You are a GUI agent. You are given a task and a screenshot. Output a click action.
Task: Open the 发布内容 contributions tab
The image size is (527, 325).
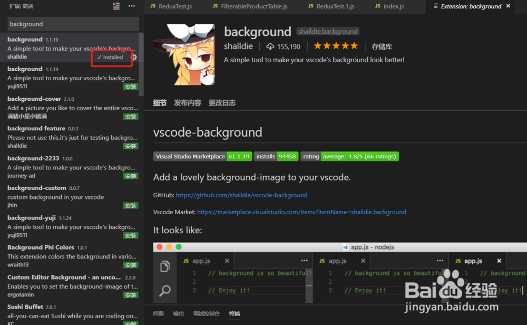click(x=188, y=103)
